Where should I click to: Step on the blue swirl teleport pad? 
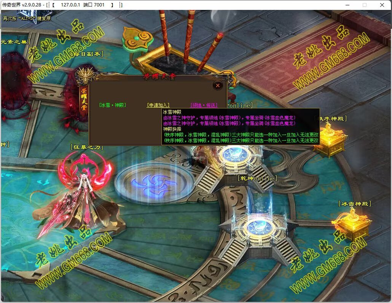point(149,182)
